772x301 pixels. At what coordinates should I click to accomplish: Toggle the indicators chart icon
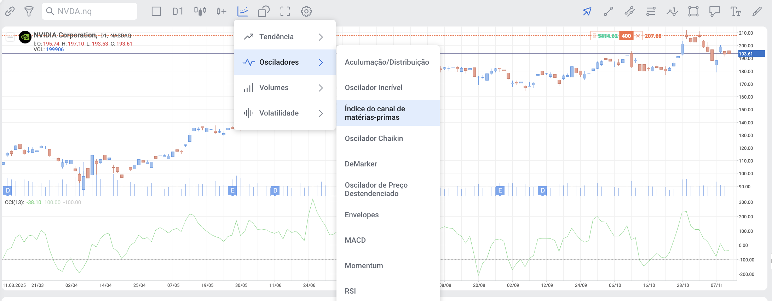coord(243,11)
